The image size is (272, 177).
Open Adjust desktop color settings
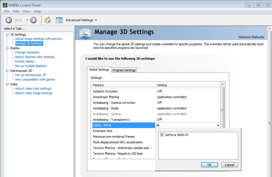click(x=35, y=57)
